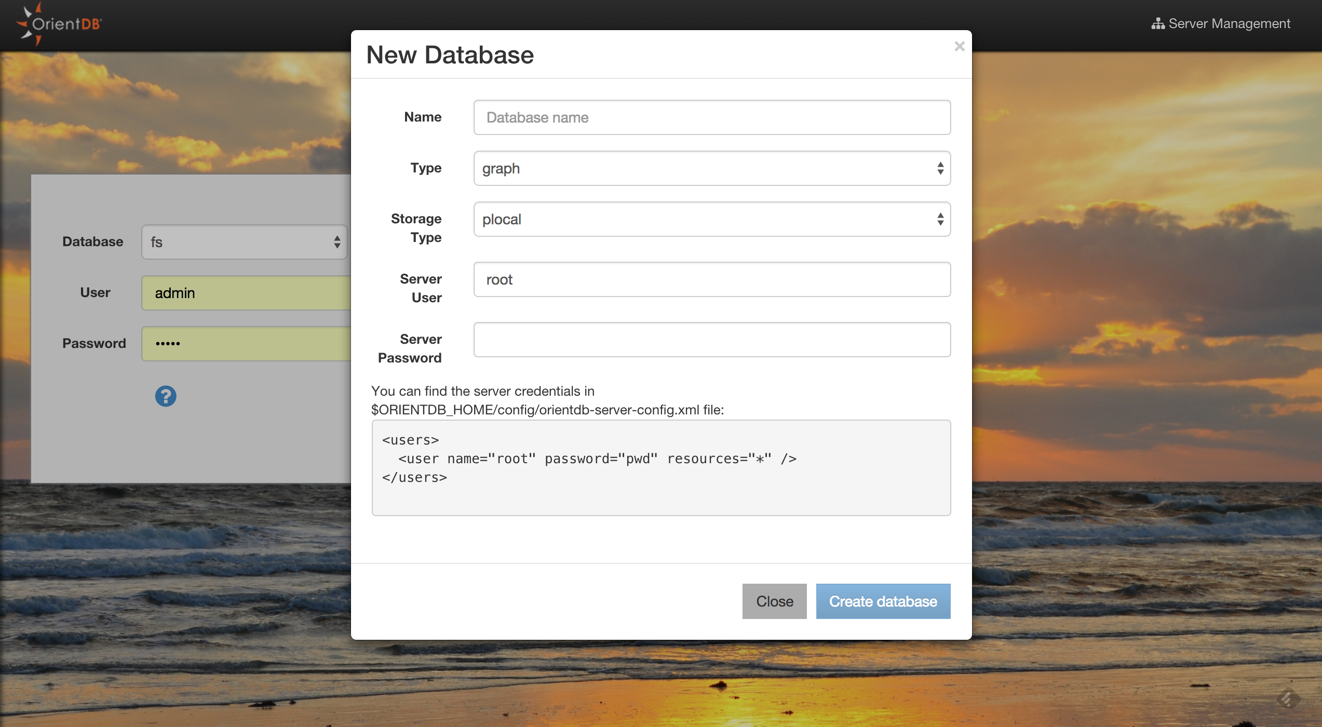Click the Create database button
This screenshot has width=1322, height=727.
[883, 601]
